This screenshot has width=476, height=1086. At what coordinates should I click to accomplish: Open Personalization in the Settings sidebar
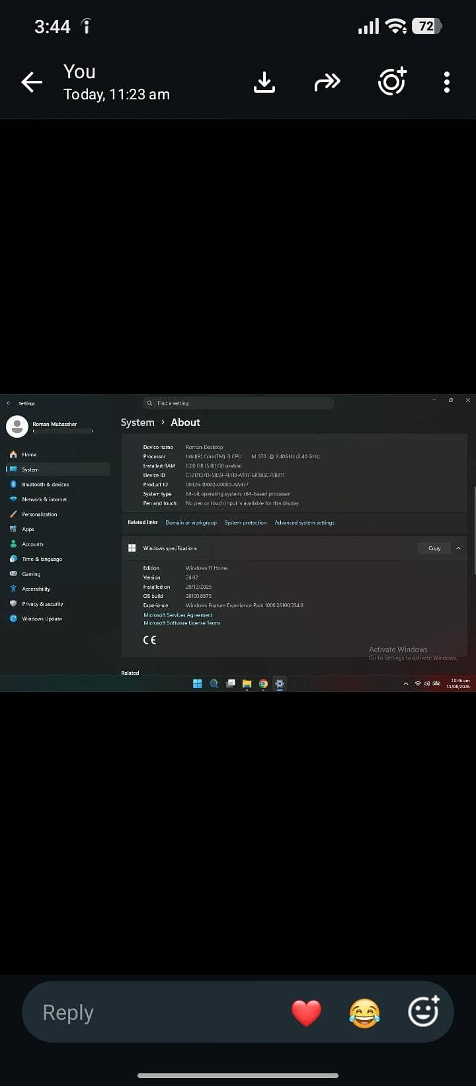pos(58,514)
